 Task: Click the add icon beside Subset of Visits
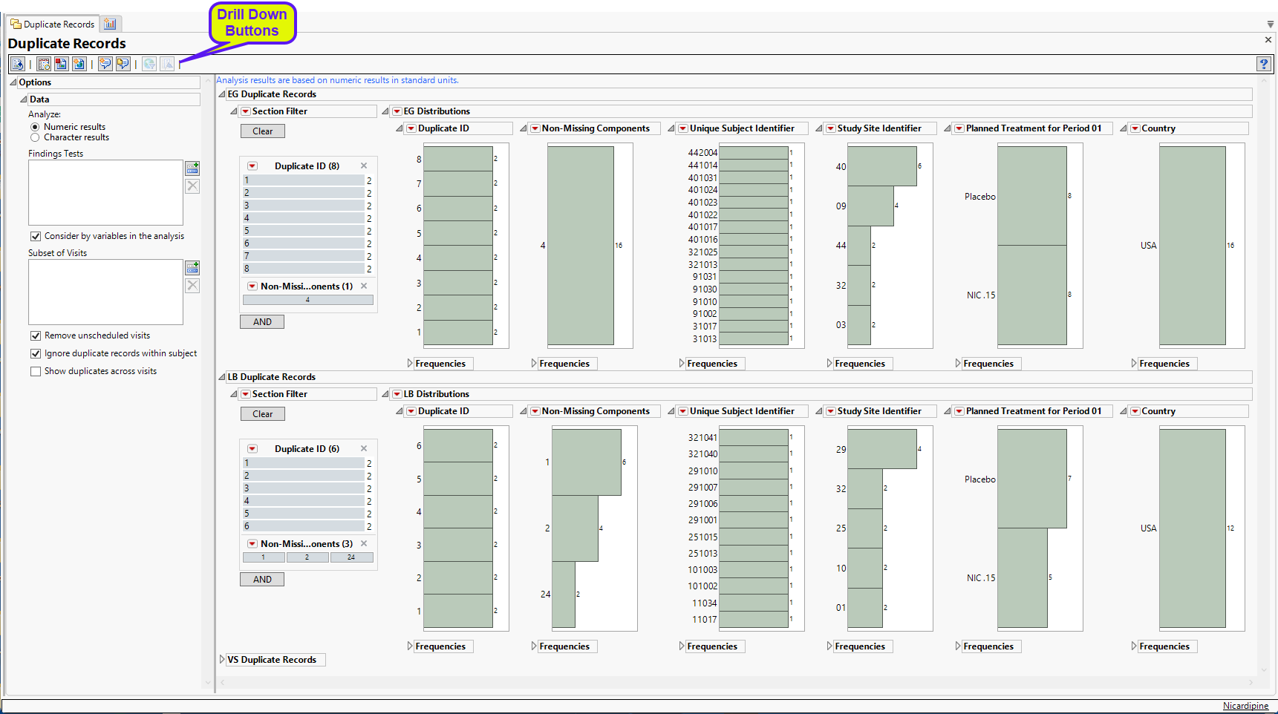coord(192,268)
